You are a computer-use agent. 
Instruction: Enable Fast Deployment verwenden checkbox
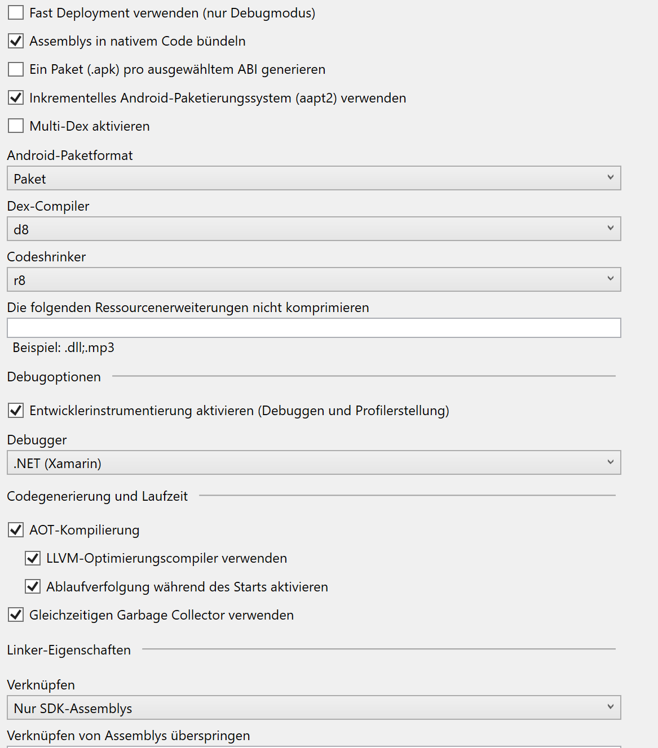coord(15,12)
